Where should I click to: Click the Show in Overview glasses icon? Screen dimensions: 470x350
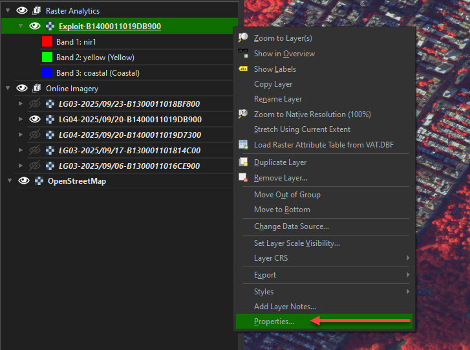pyautogui.click(x=244, y=54)
